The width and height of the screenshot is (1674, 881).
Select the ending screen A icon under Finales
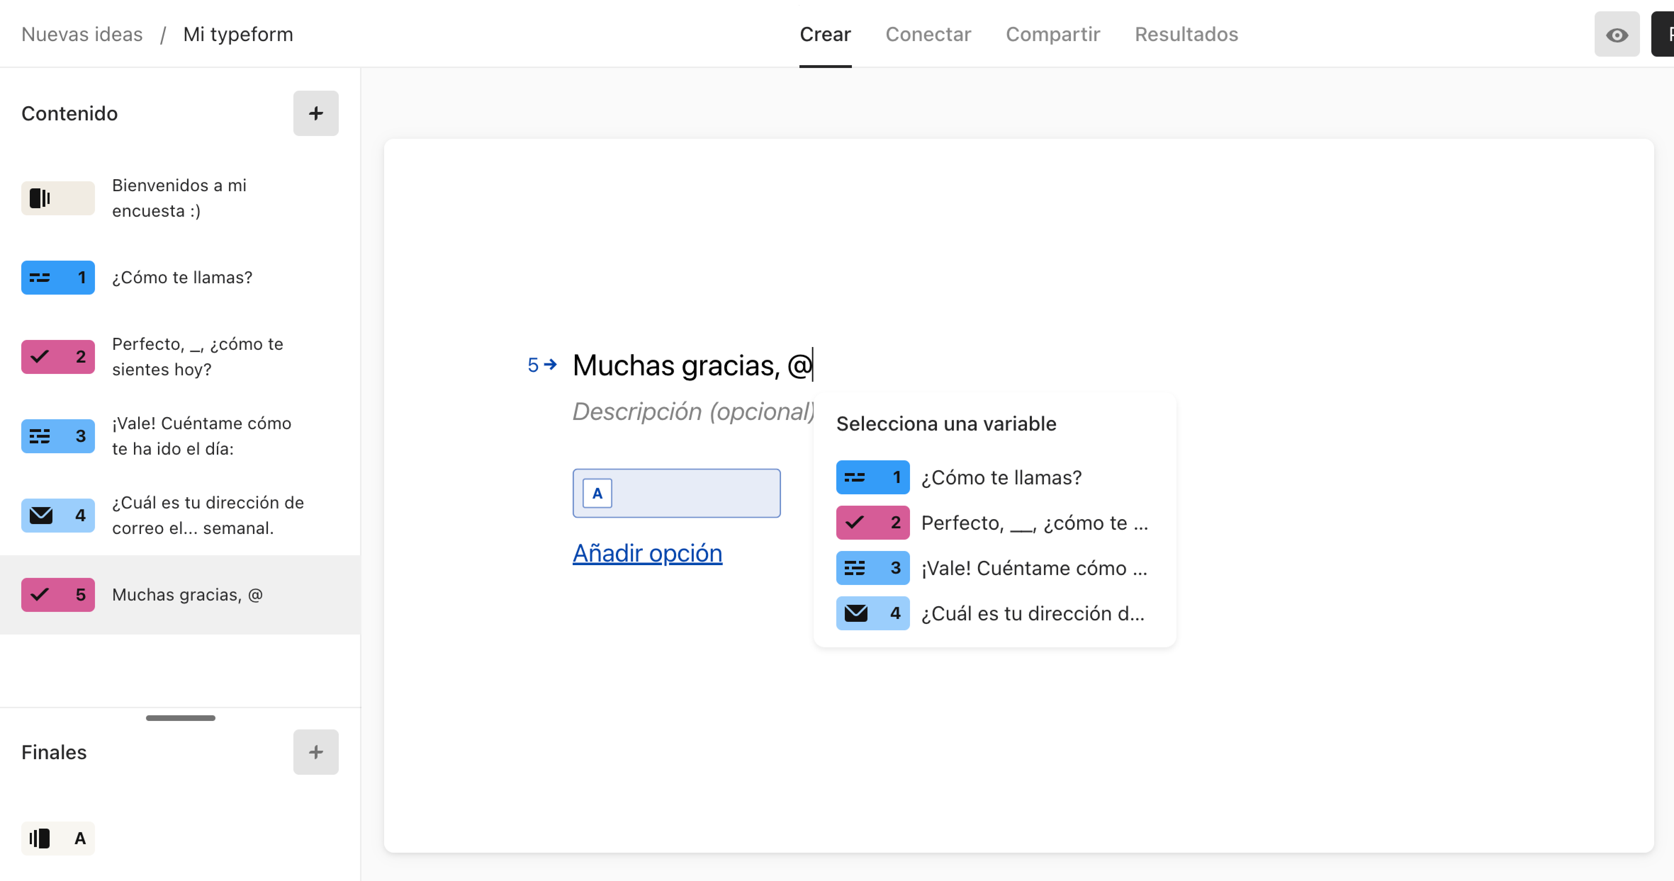(x=58, y=838)
